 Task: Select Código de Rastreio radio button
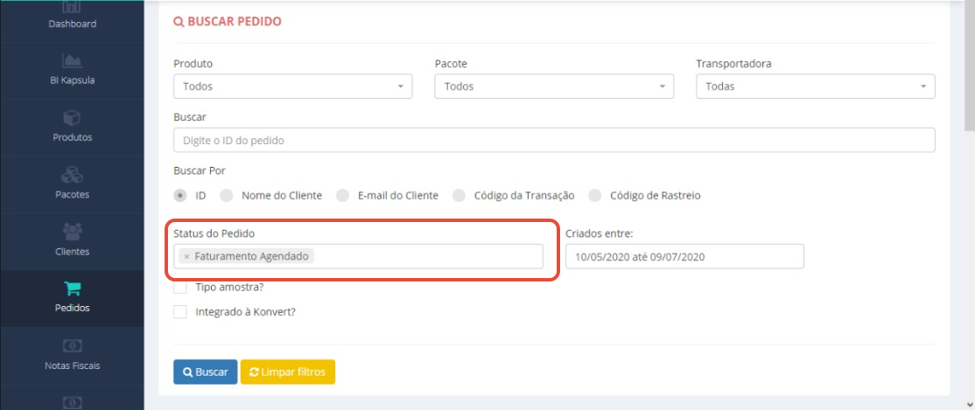[595, 196]
